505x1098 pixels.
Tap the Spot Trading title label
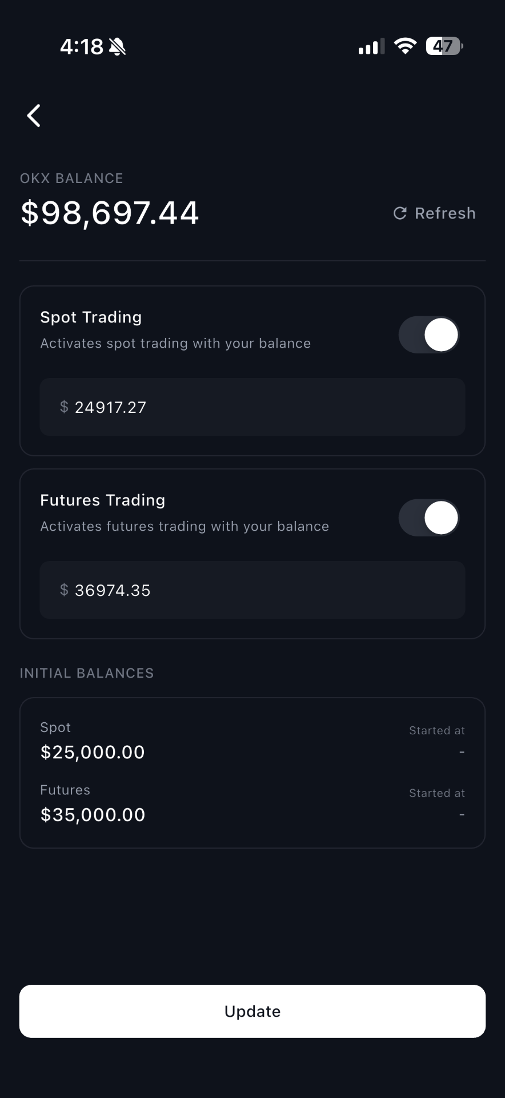pyautogui.click(x=91, y=317)
